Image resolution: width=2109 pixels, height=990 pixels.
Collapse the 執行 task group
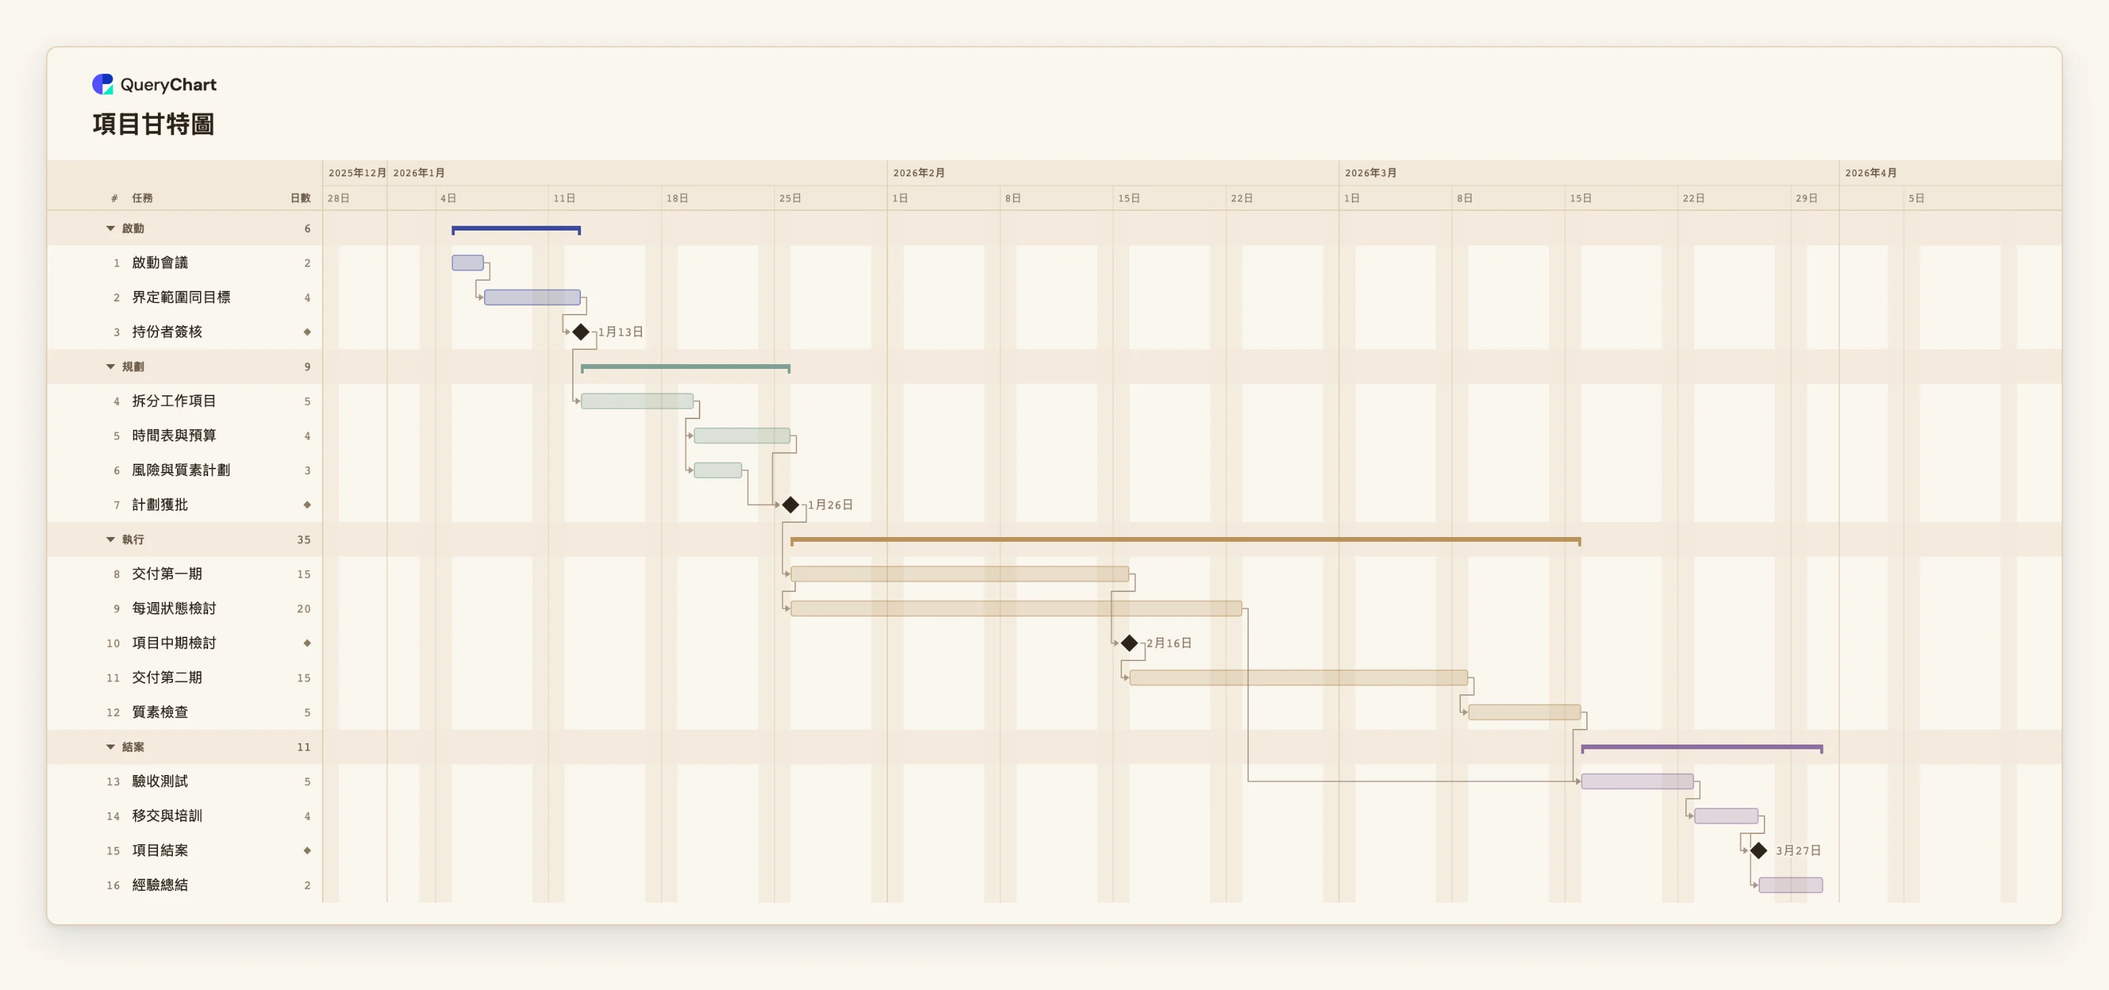click(x=111, y=540)
